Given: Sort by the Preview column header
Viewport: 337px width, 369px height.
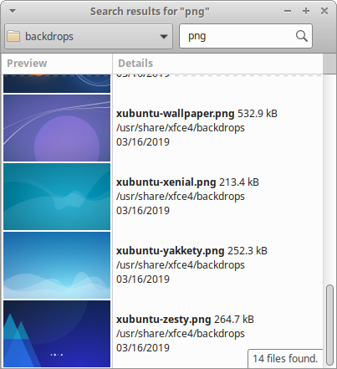Looking at the screenshot, I should tap(57, 64).
